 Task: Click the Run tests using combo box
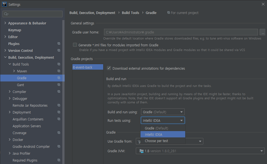pyautogui.click(x=163, y=120)
